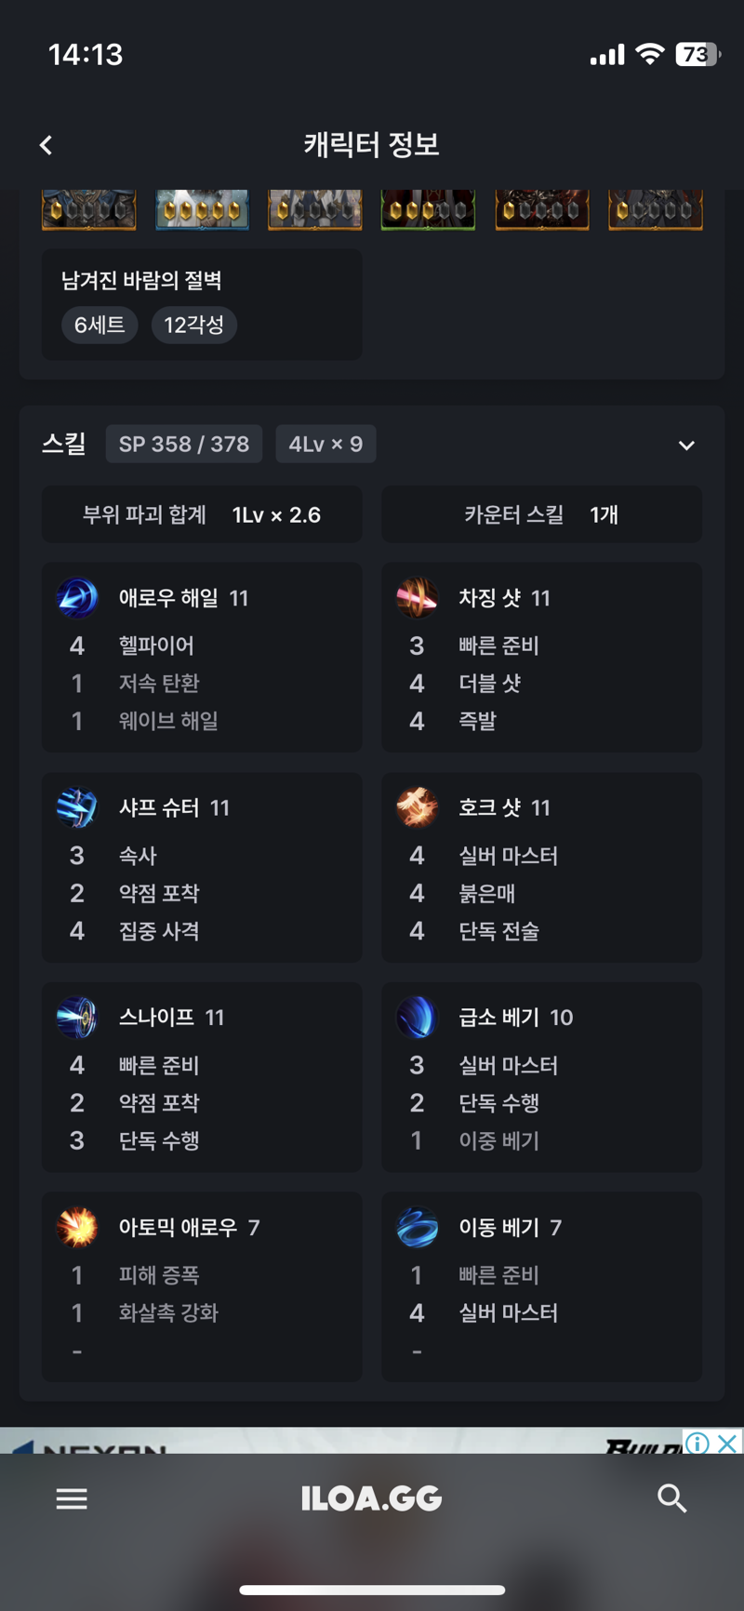Open the 아토믹 애로우 skill icon
This screenshot has width=744, height=1611.
click(77, 1228)
